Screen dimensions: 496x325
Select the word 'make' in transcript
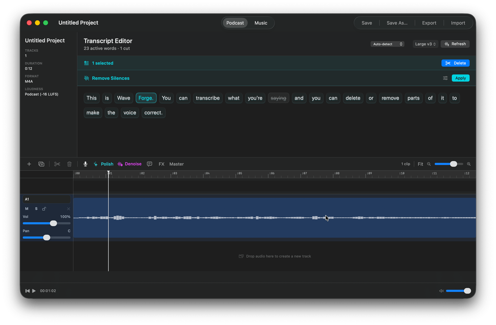click(93, 113)
